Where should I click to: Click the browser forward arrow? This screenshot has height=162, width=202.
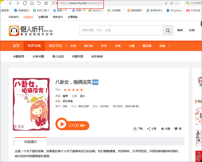tap(18, 3)
